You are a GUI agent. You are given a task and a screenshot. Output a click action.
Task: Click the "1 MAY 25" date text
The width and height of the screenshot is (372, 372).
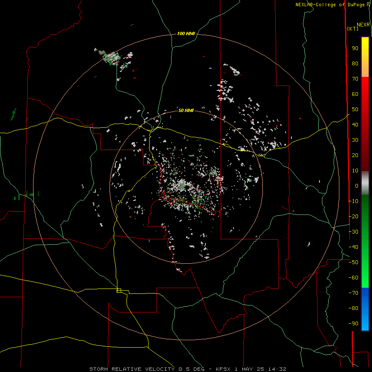click(250, 369)
